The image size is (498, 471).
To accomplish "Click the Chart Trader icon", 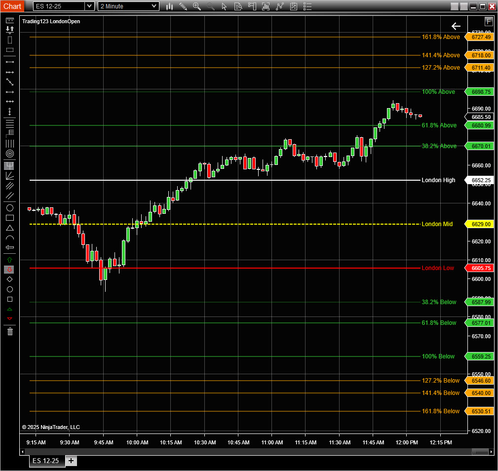I will 252,6.
